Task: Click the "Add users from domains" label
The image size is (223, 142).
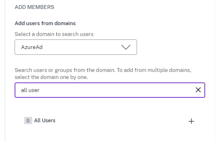Action: (x=45, y=23)
